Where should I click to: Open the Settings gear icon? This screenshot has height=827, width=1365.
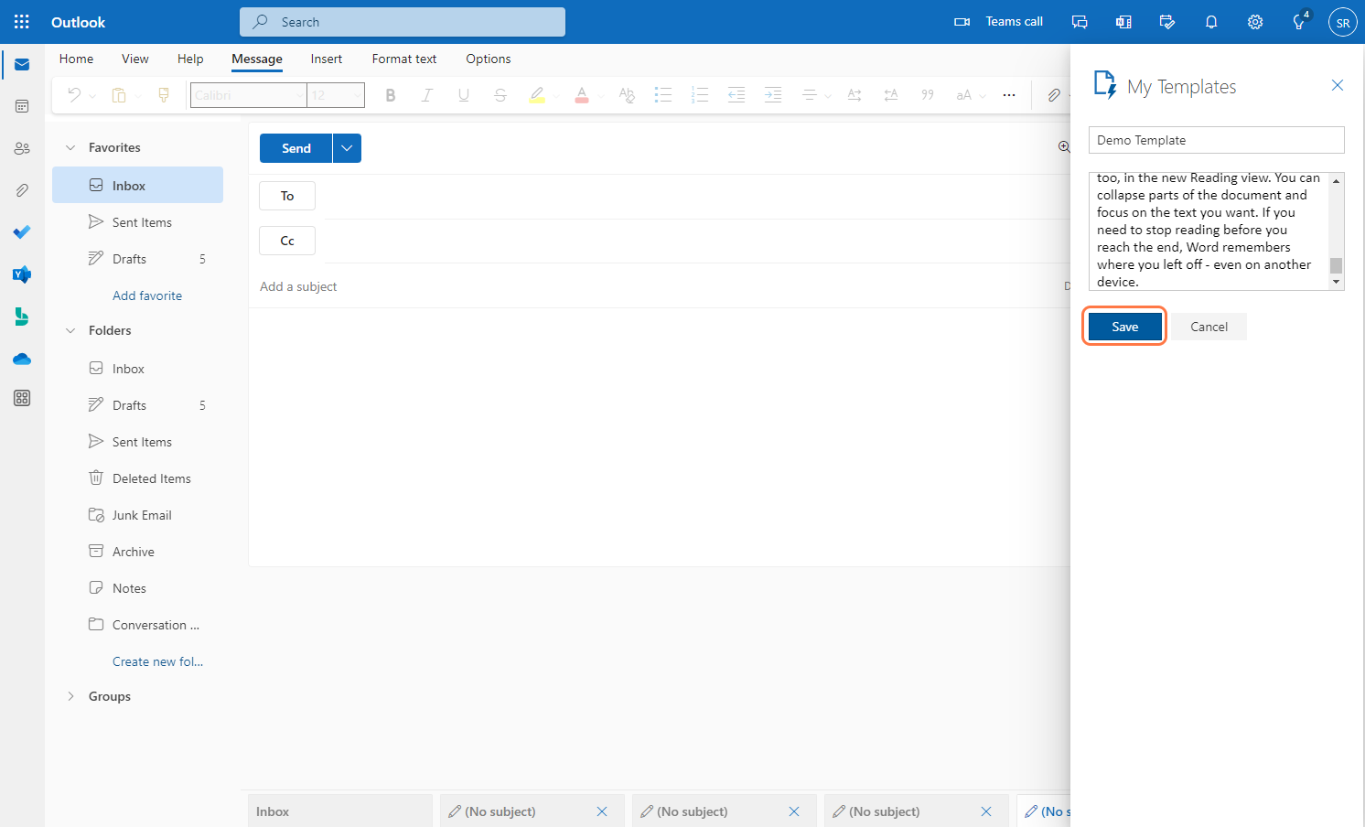click(1255, 22)
